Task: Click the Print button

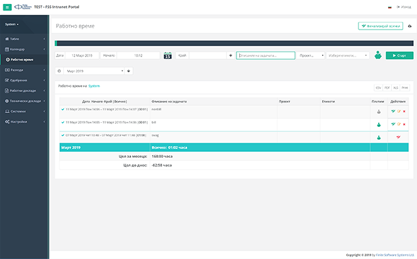Action: [x=404, y=87]
